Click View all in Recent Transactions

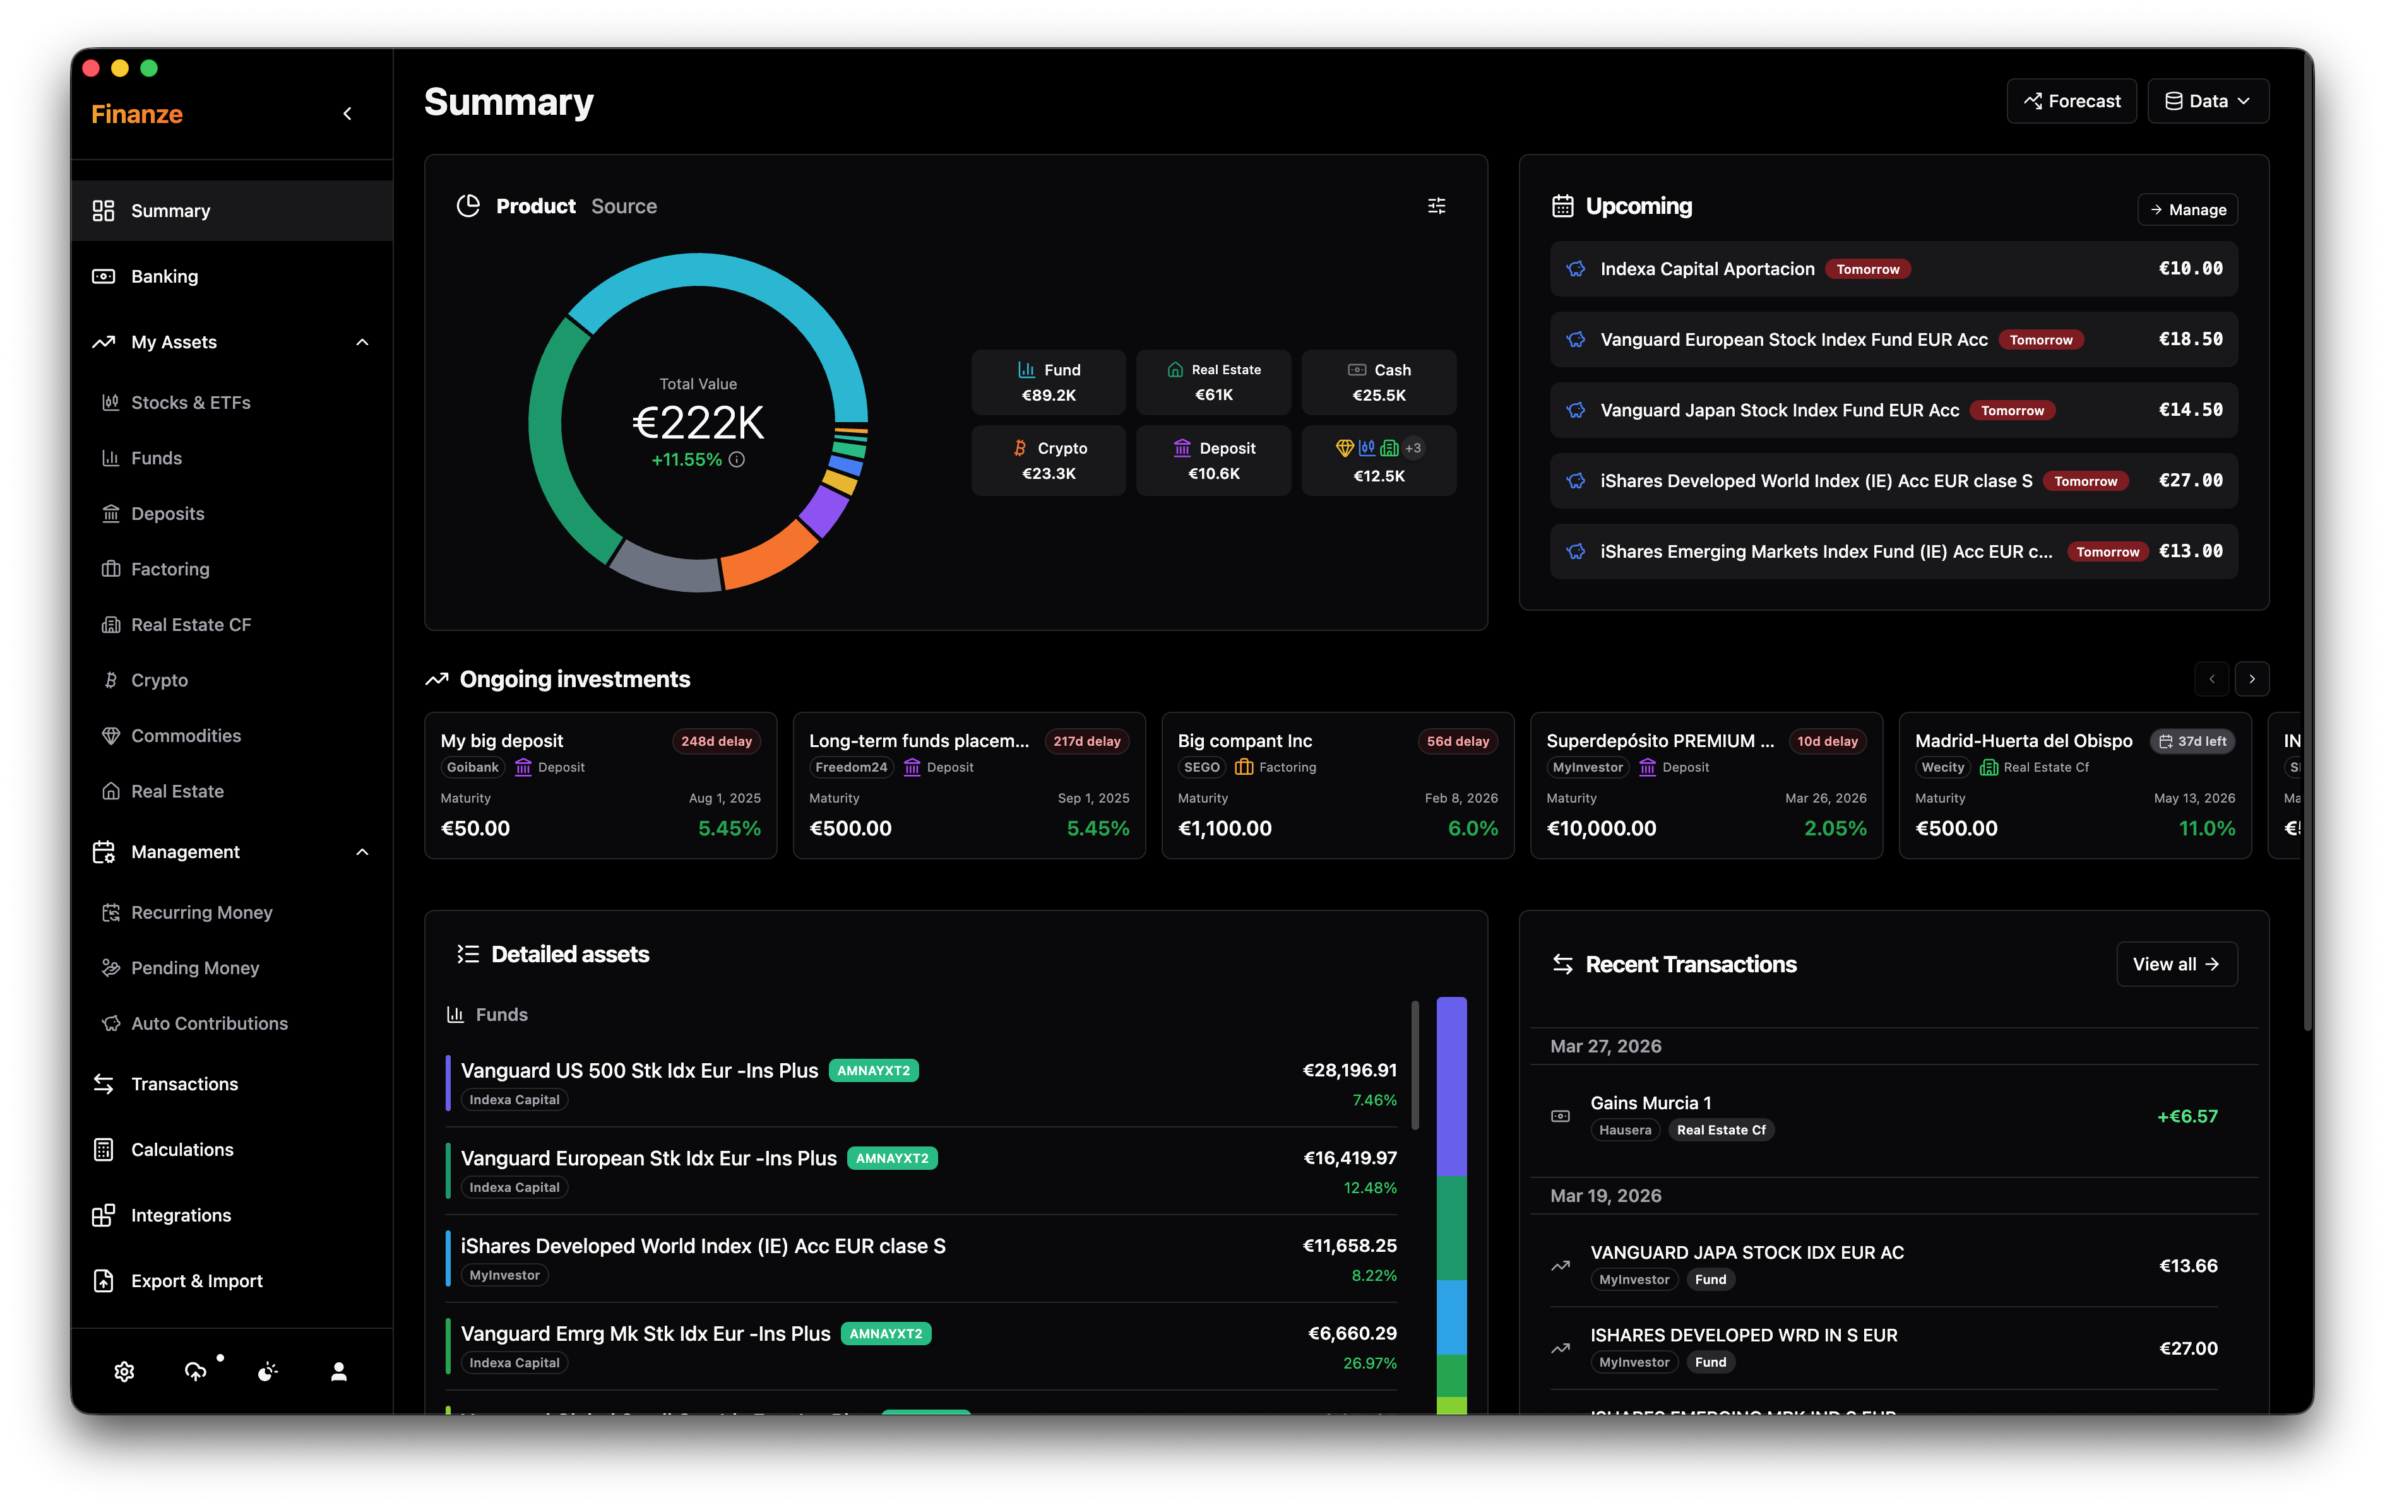[2176, 963]
